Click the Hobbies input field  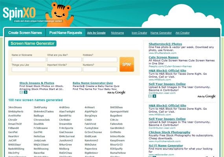pos(100,59)
